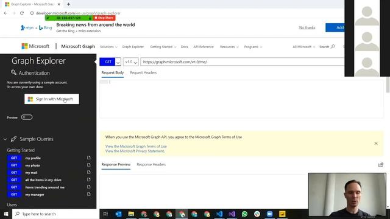390x219 pixels.
Task: Click in the Request Body editor
Action: (x=241, y=99)
